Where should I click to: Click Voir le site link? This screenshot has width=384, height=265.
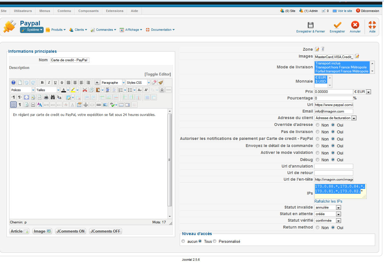[x=342, y=11]
